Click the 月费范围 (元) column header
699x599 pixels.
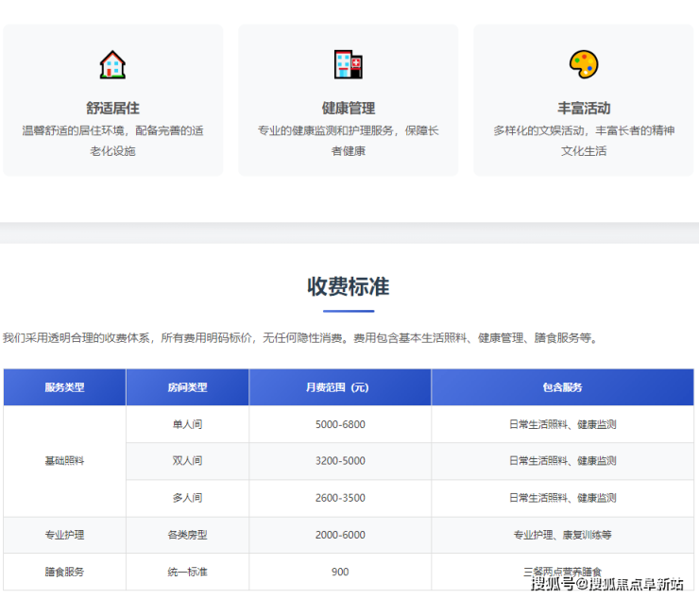pyautogui.click(x=340, y=387)
